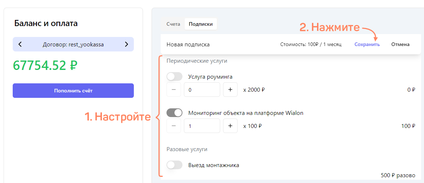Click the Договор: rest_yookassa selector
This screenshot has width=424, height=183.
tap(73, 44)
